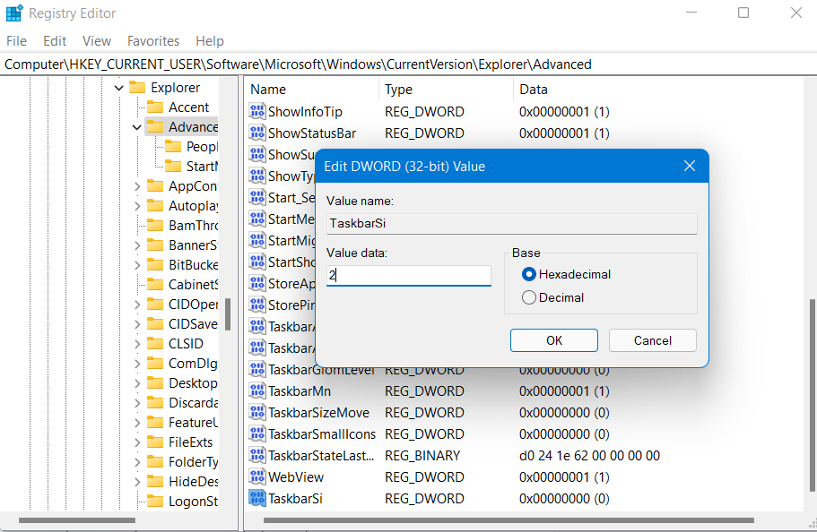This screenshot has height=532, width=817.
Task: Select the Hexadecimal base radio button
Action: pos(529,274)
